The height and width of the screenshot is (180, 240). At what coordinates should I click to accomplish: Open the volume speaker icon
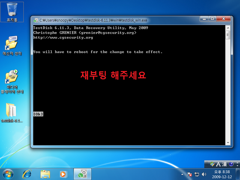pyautogui.click(x=204, y=174)
